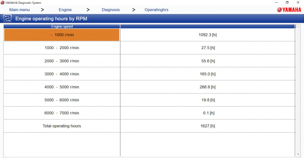Choose the 3000 - 4000 r/min row

tap(62, 74)
